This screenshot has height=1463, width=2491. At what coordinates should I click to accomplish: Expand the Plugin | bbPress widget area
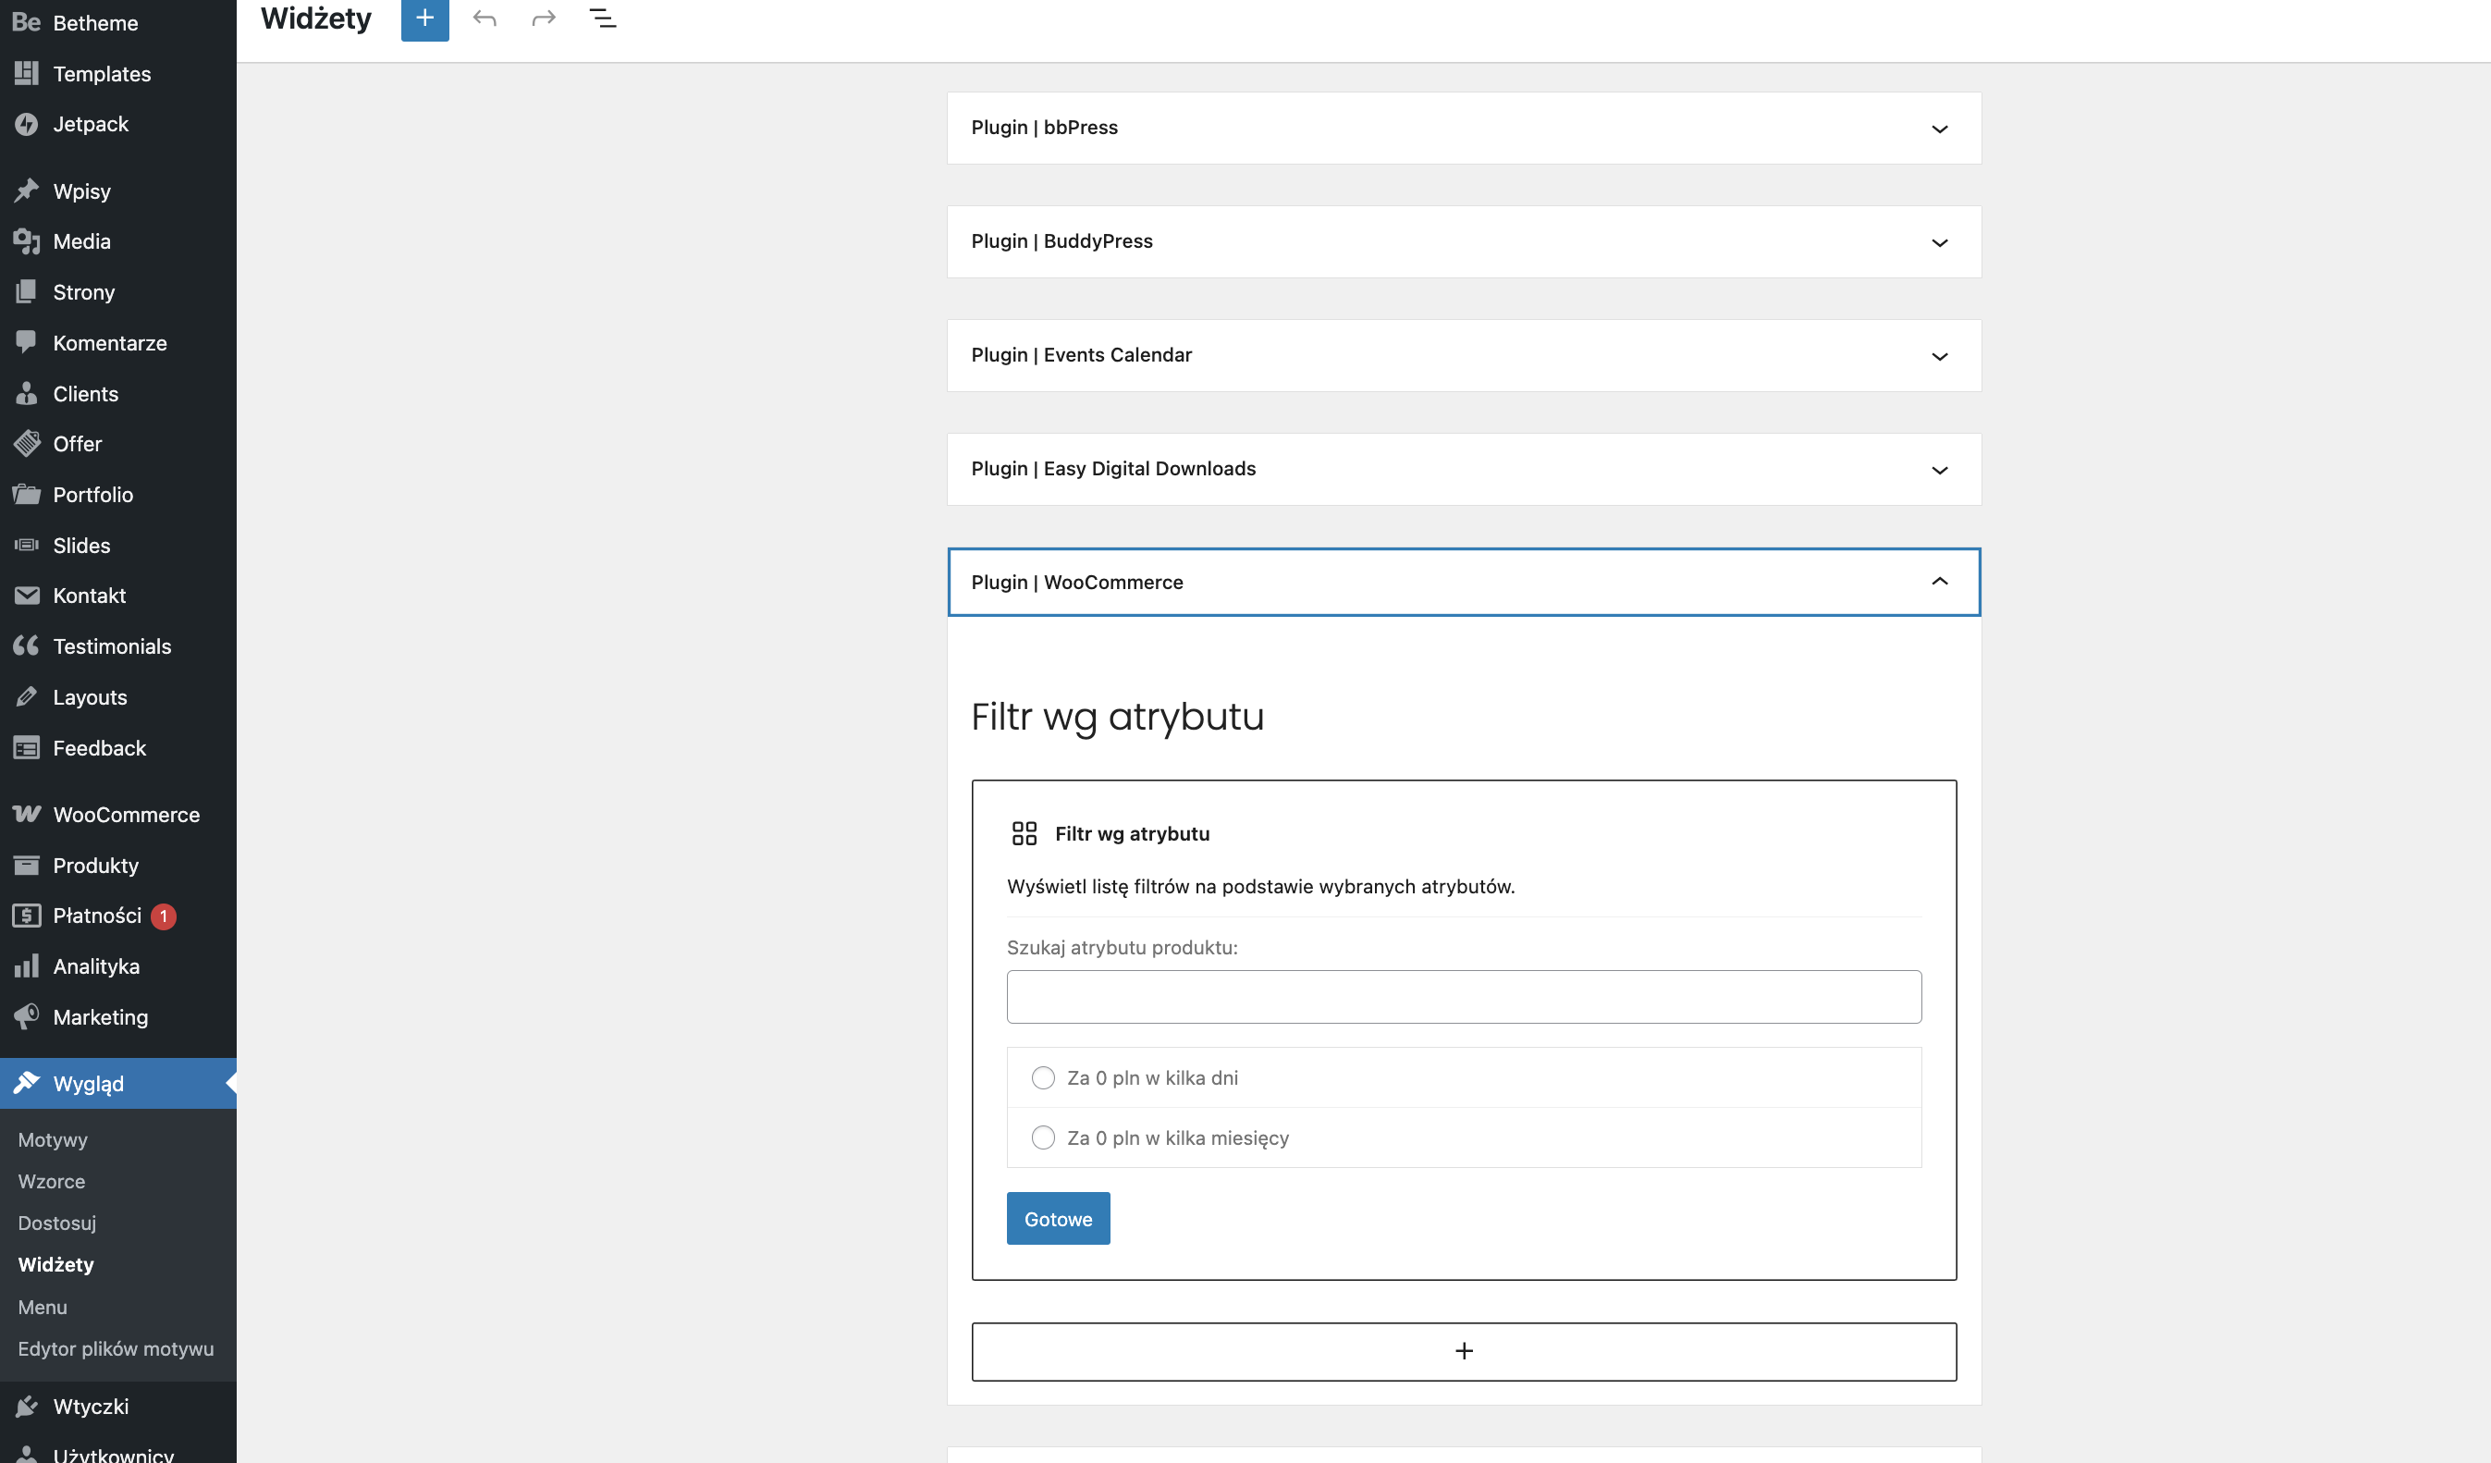tap(1939, 129)
